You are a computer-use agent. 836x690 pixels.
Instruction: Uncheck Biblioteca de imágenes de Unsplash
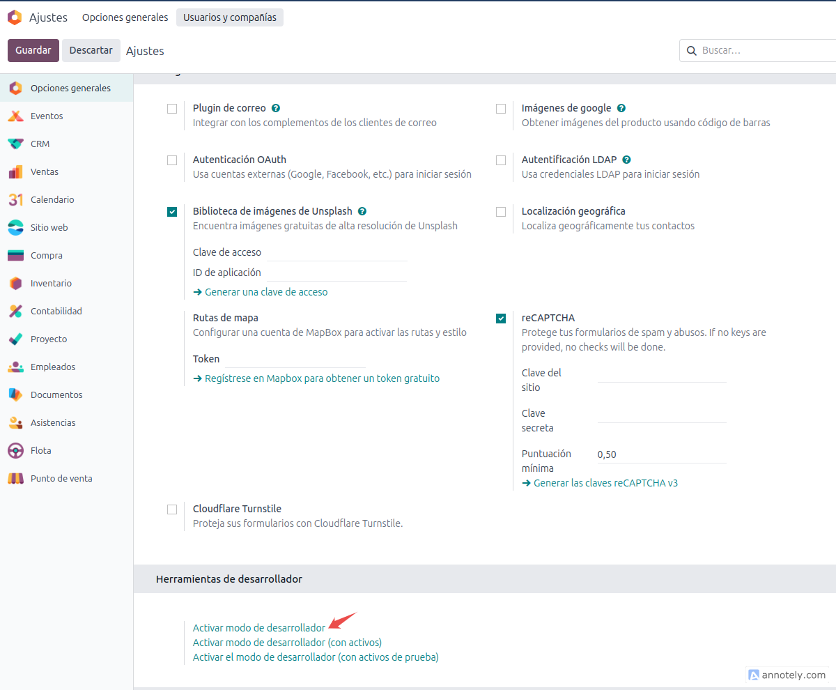tap(172, 212)
